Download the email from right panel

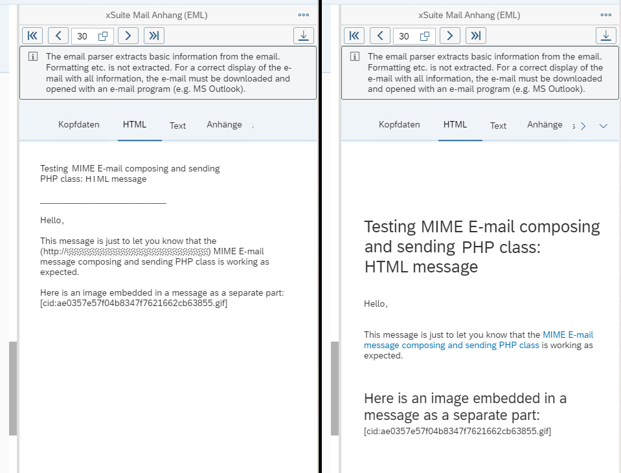[606, 36]
